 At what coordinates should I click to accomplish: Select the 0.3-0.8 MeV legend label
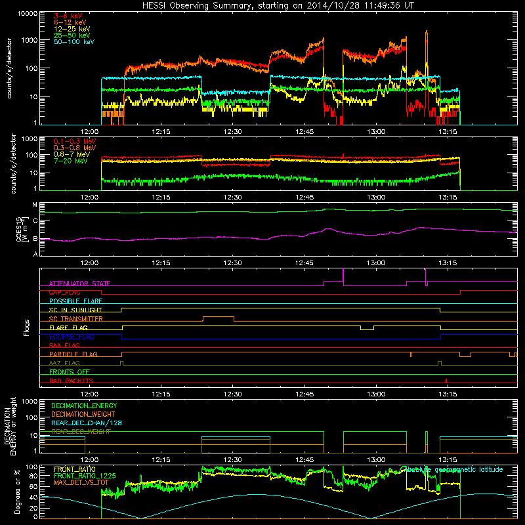(75, 148)
